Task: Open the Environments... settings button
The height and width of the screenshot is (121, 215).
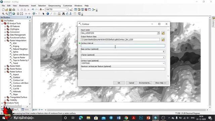Action: coord(145,83)
